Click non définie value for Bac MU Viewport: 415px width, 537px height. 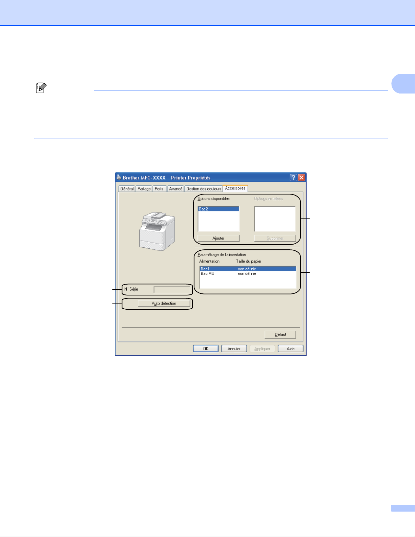tap(247, 273)
